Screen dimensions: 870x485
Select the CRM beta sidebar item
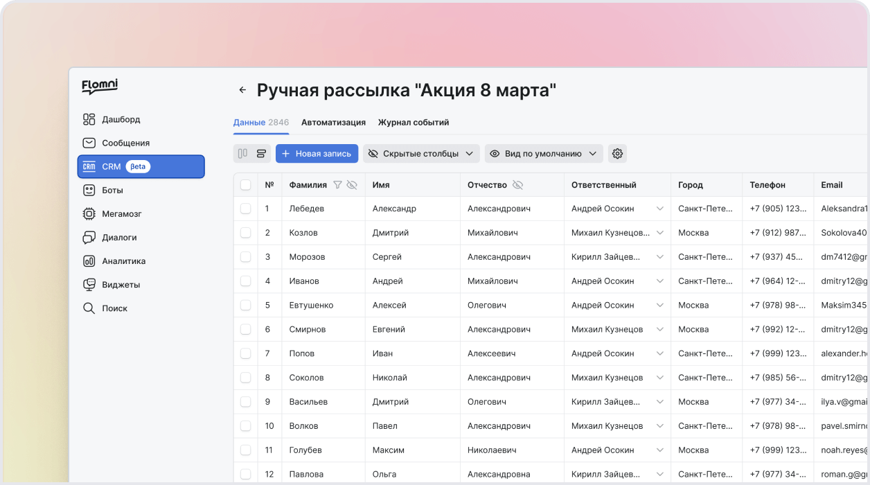coord(141,167)
